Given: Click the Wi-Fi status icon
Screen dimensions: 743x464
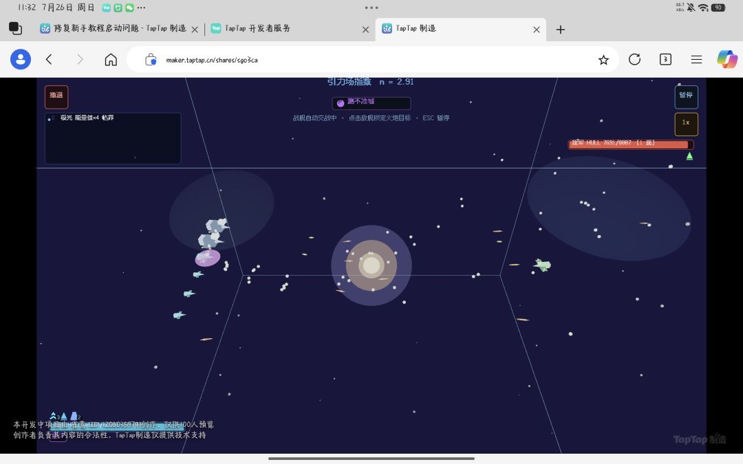Looking at the screenshot, I should 703,8.
